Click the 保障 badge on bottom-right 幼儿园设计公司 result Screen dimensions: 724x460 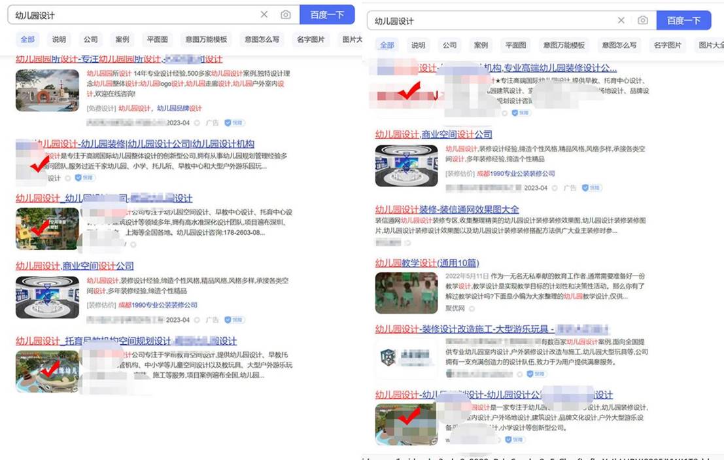(511, 440)
